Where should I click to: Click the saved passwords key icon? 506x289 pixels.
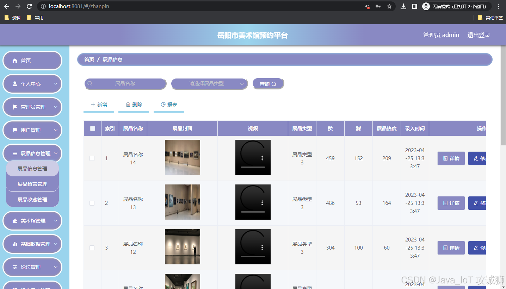point(378,6)
